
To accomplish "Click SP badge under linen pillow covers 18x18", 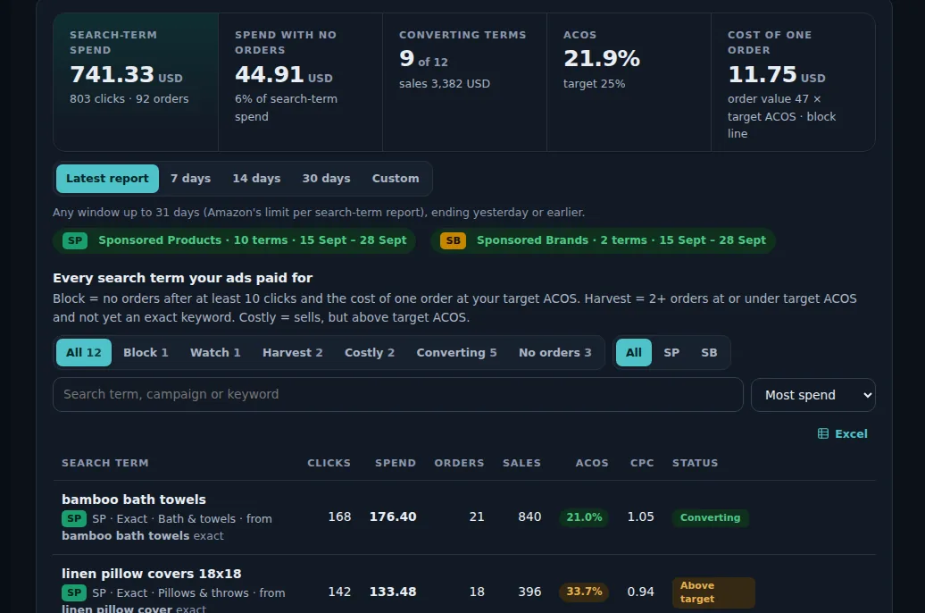I will (74, 592).
